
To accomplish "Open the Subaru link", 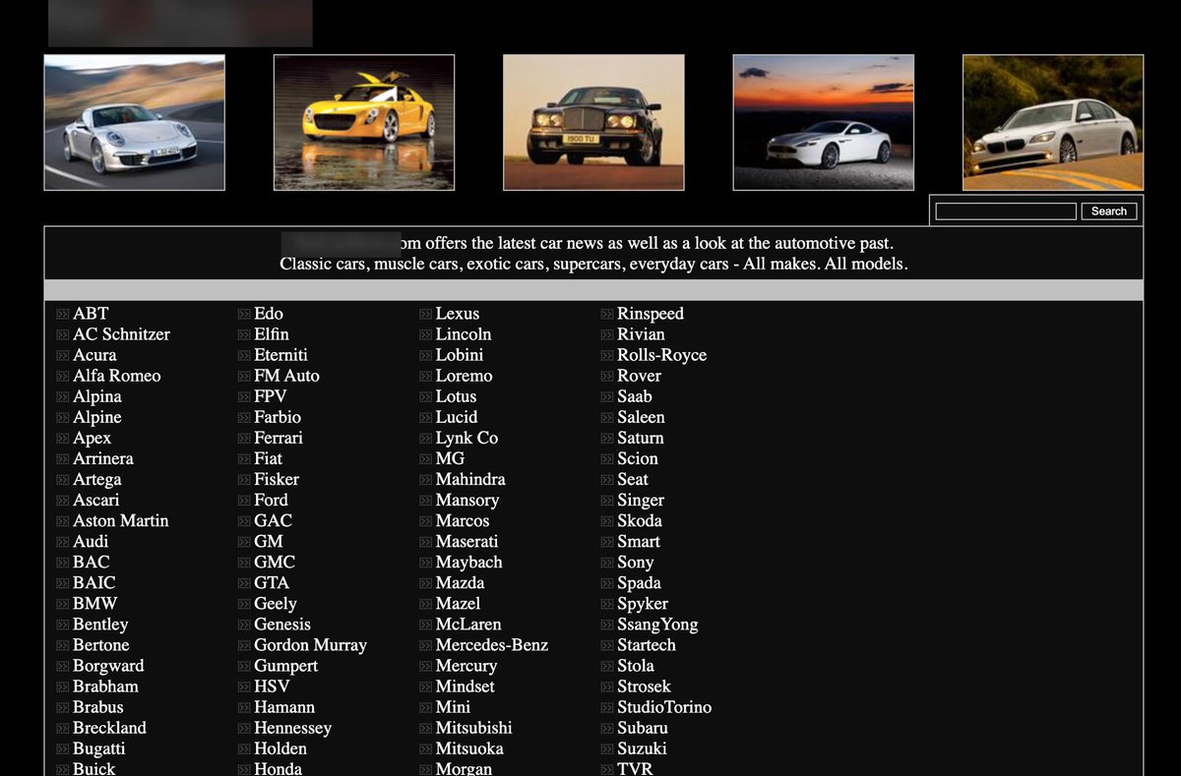I will [x=643, y=727].
